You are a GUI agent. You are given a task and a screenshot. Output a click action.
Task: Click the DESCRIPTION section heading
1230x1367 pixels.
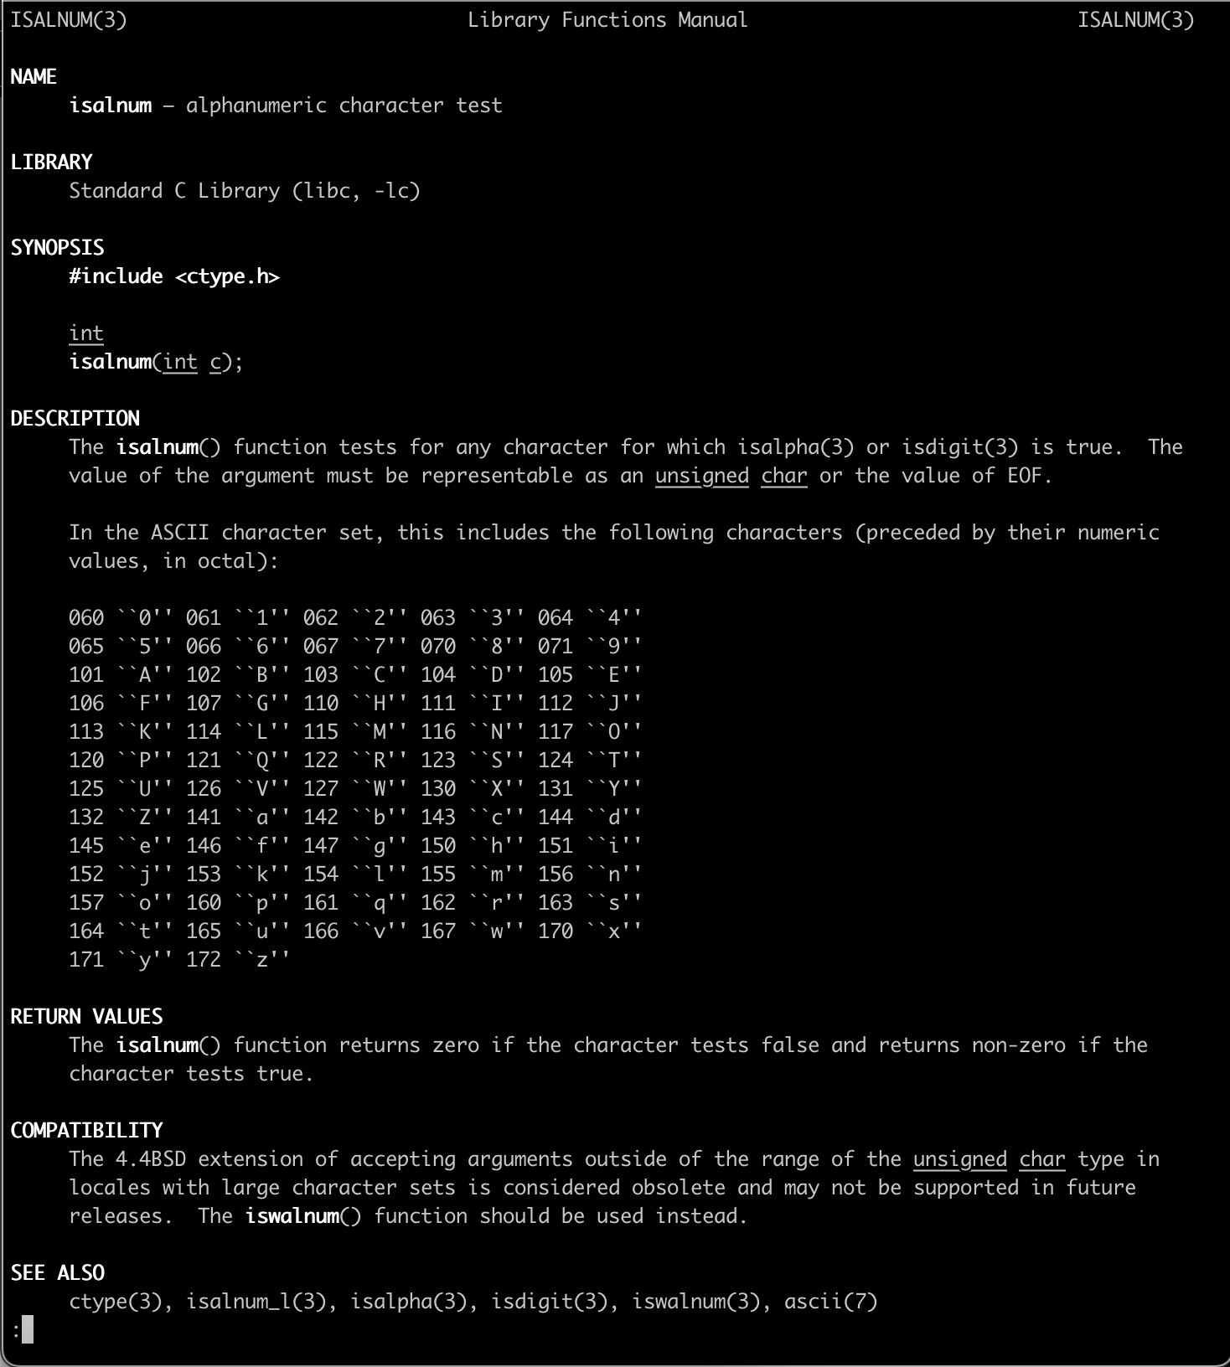click(x=75, y=419)
